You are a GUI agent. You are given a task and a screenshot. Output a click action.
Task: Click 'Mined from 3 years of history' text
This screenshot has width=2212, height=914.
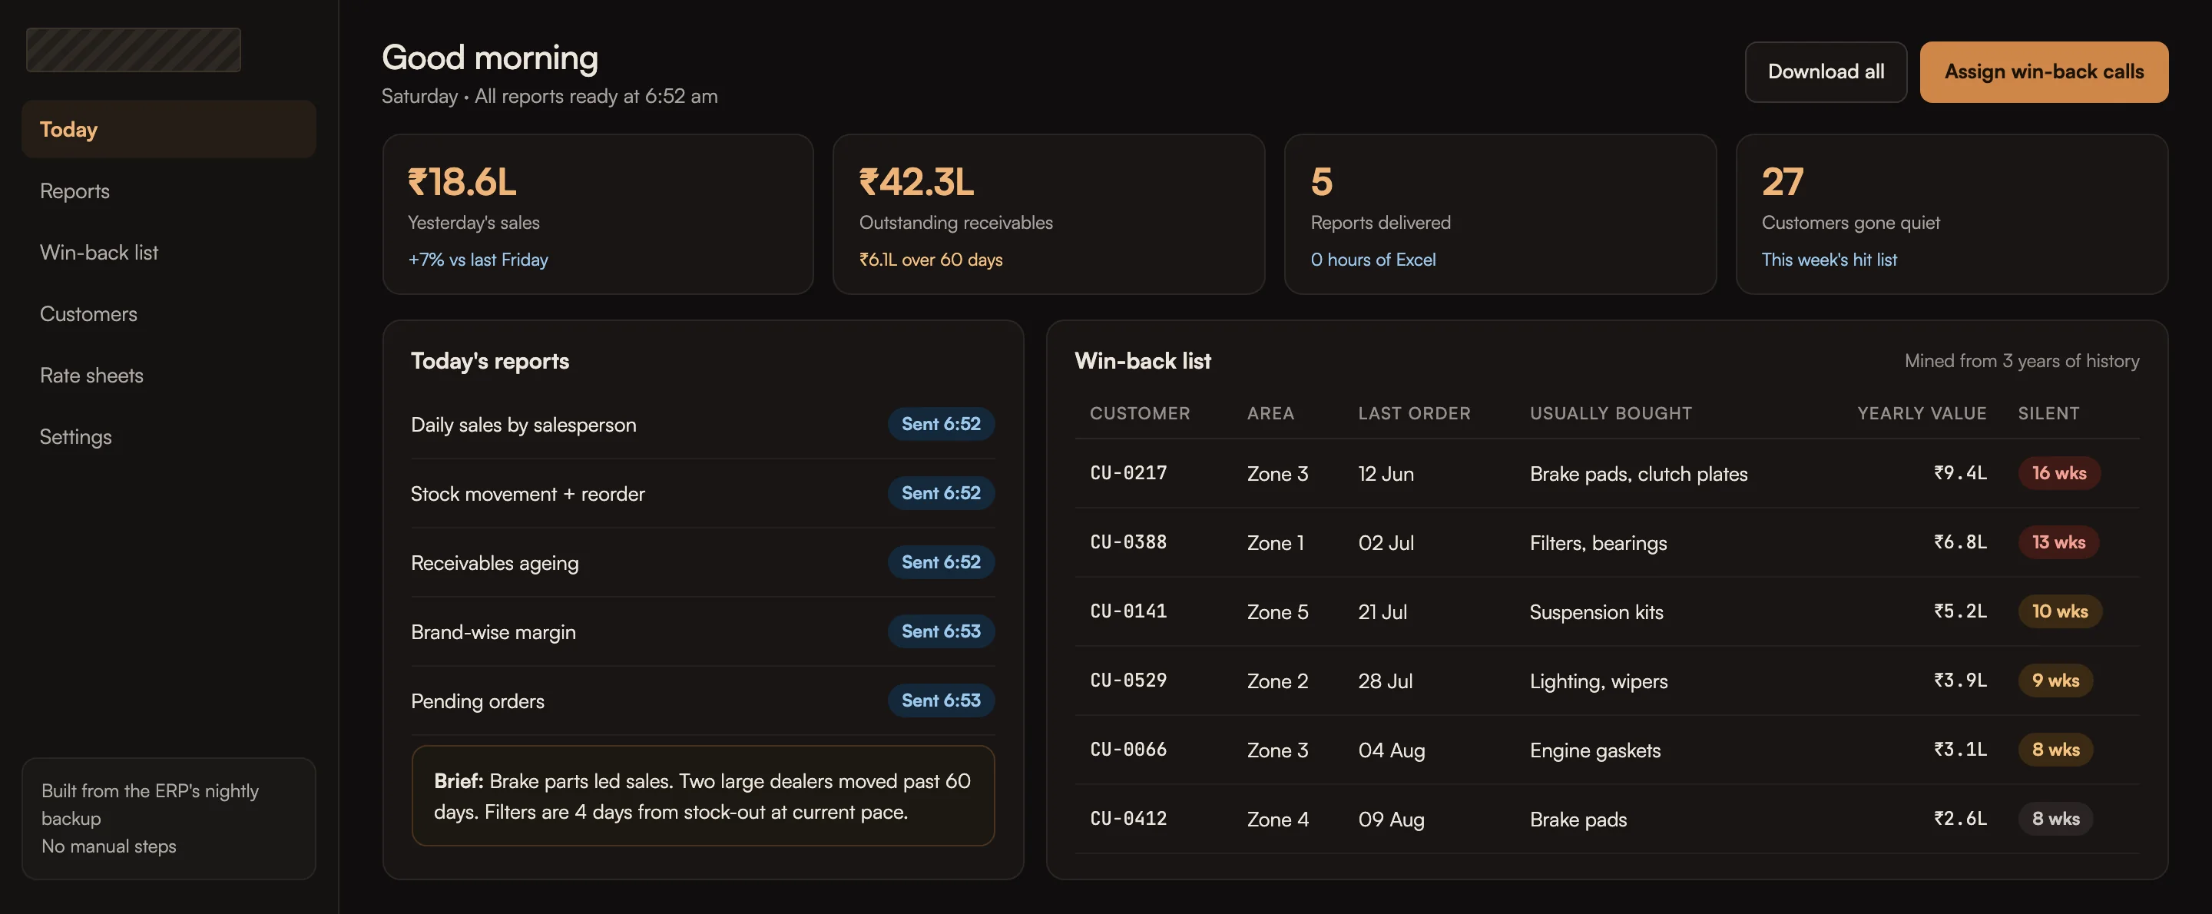point(2022,361)
